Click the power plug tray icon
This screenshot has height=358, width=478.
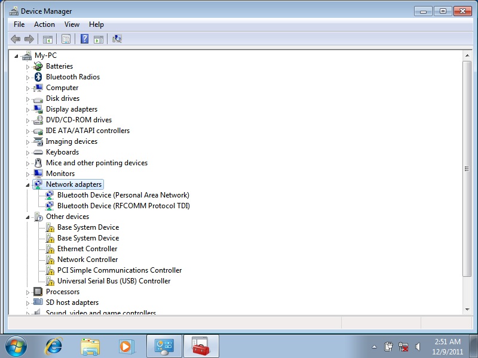tap(388, 347)
